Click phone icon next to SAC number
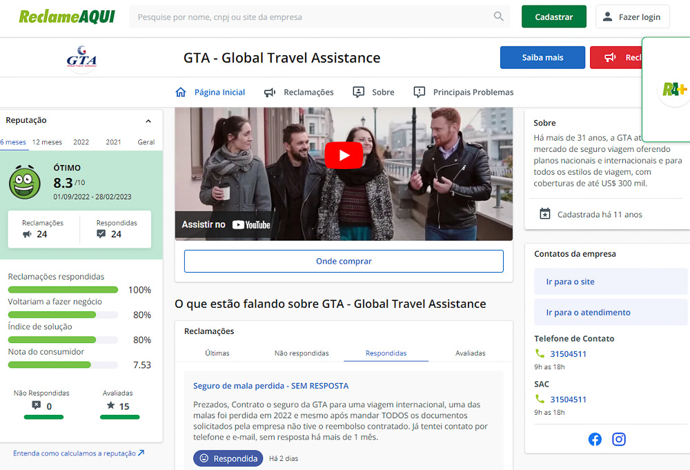This screenshot has width=690, height=470. [x=540, y=399]
